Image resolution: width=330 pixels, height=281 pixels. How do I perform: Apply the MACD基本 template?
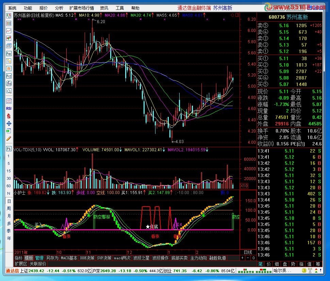point(69,258)
